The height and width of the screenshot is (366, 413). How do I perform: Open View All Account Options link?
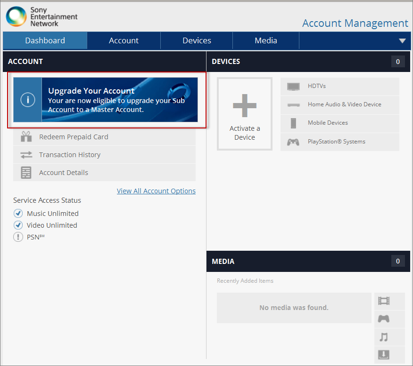pyautogui.click(x=156, y=191)
